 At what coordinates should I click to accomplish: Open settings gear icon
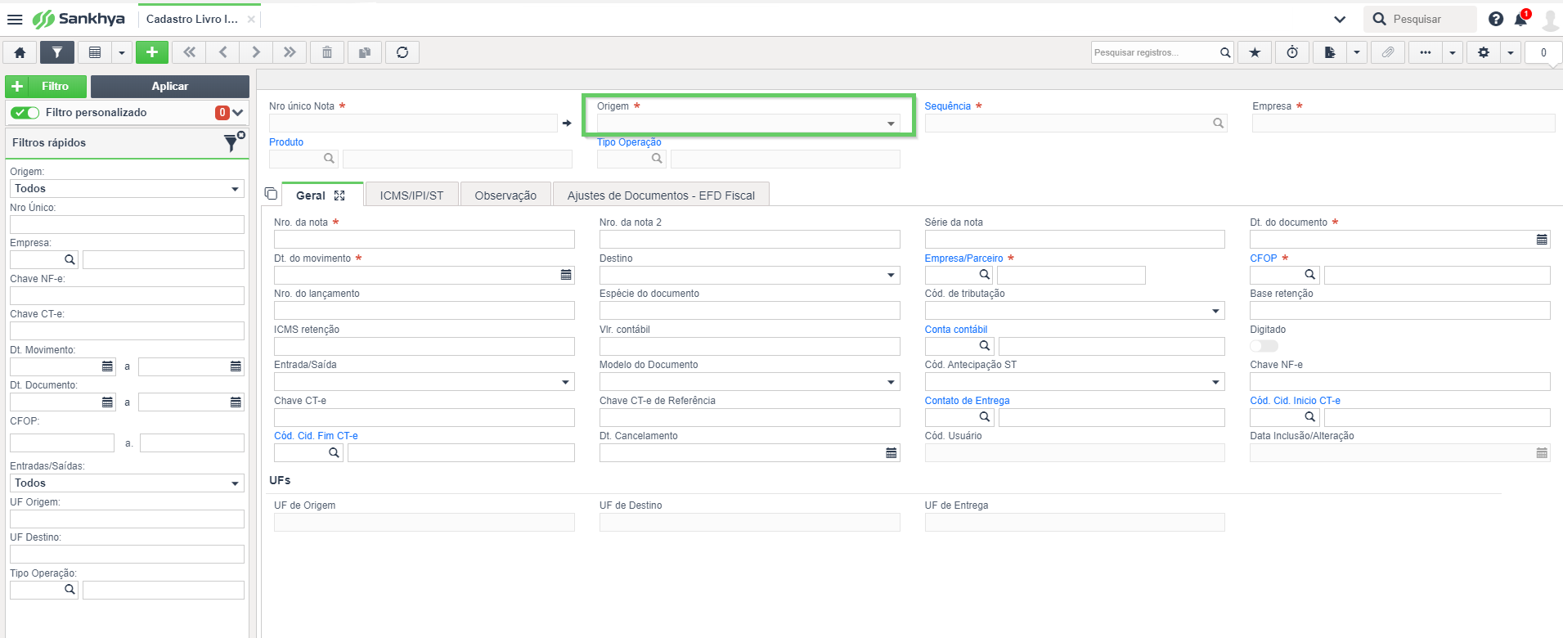[x=1484, y=52]
